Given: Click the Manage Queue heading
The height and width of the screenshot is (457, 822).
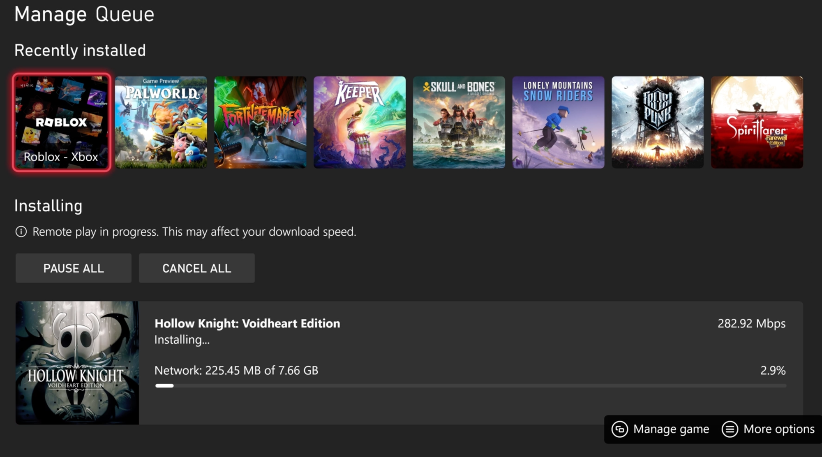Looking at the screenshot, I should tap(84, 14).
